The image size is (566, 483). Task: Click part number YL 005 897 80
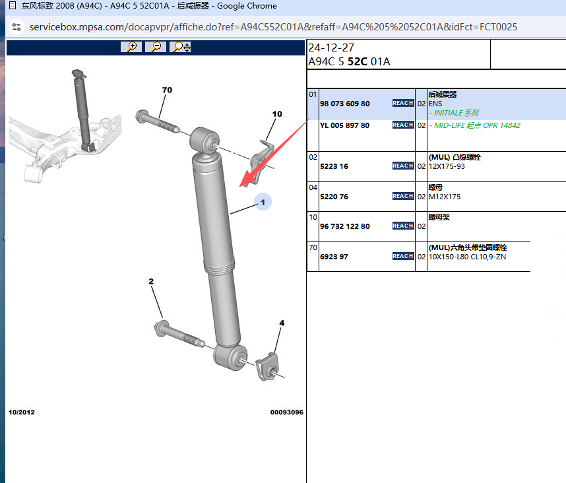pos(345,125)
